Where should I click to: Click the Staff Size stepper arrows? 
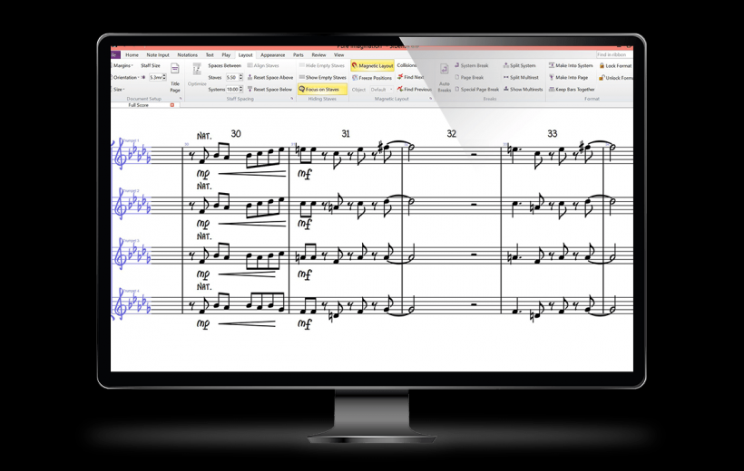[x=164, y=77]
